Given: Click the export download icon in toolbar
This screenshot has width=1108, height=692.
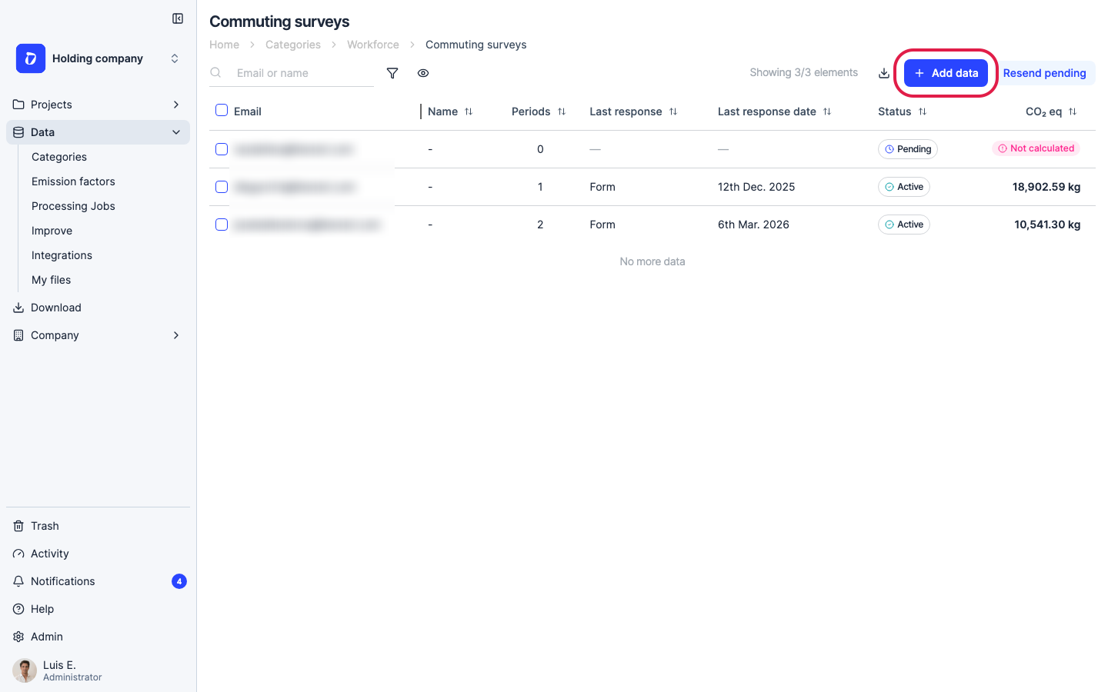Looking at the screenshot, I should pyautogui.click(x=884, y=73).
